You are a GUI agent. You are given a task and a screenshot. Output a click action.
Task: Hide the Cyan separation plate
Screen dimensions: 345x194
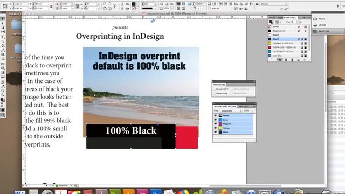216,120
